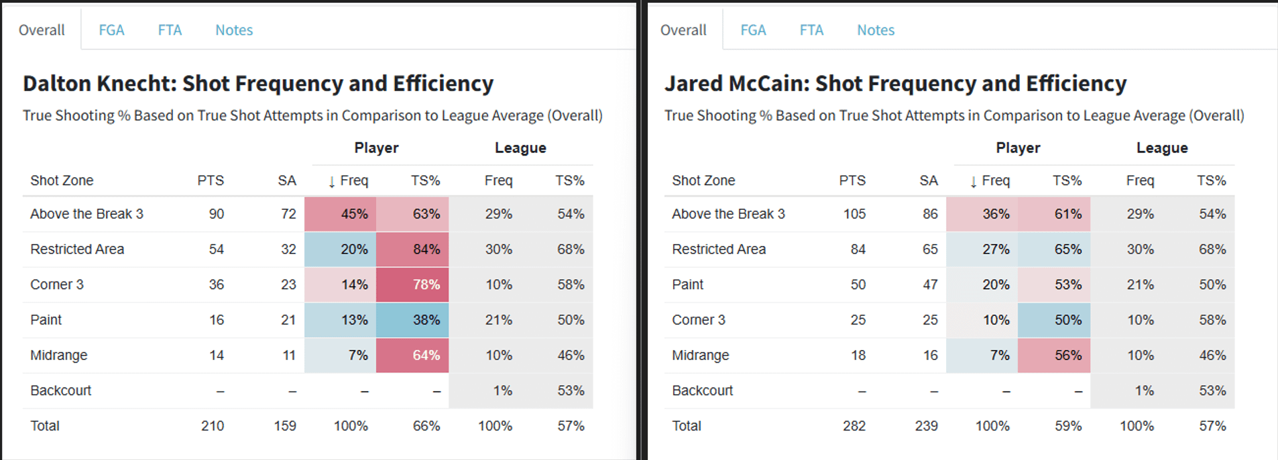The height and width of the screenshot is (460, 1278).
Task: Open the Notes tab in Dalton Knecht panel
Action: coord(234,30)
